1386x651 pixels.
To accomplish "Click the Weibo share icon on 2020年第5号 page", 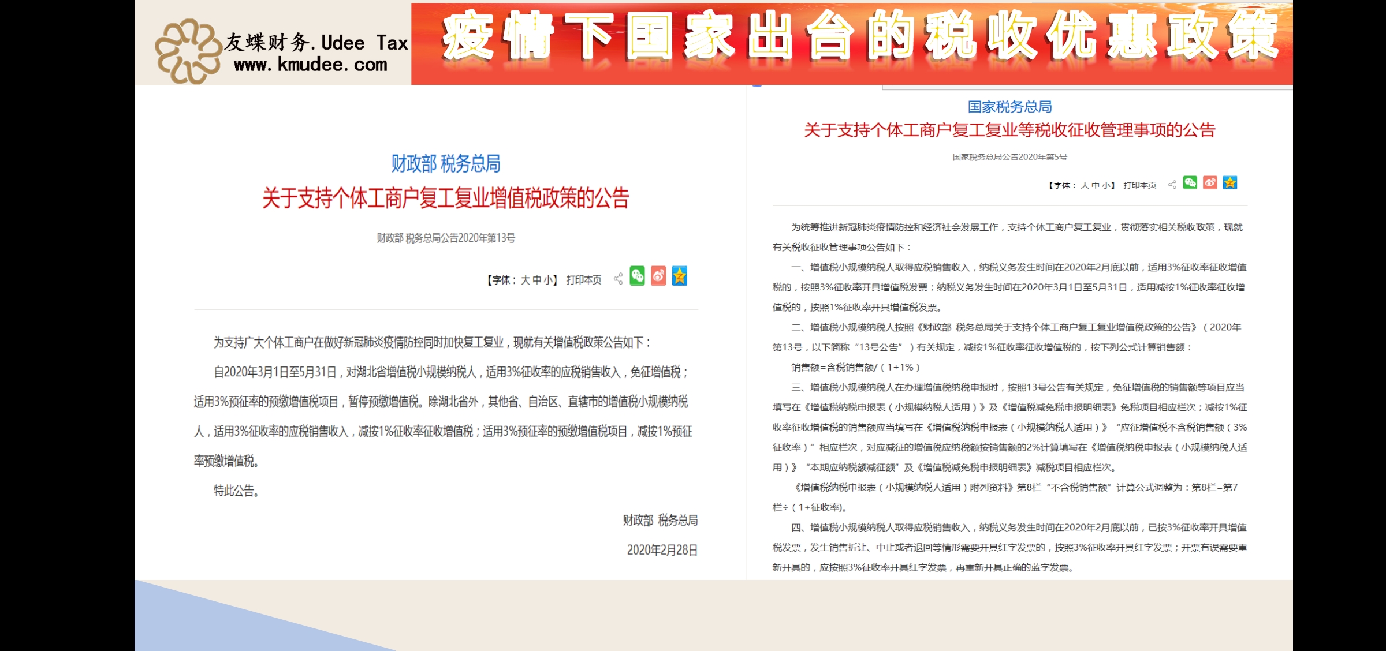I will (x=1210, y=182).
